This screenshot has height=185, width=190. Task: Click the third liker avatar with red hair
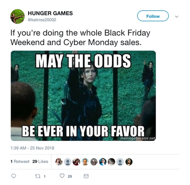pyautogui.click(x=76, y=162)
